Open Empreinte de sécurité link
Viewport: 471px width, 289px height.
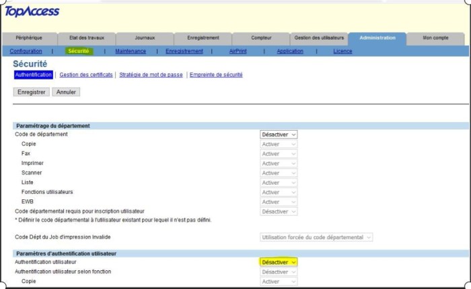[x=216, y=75]
